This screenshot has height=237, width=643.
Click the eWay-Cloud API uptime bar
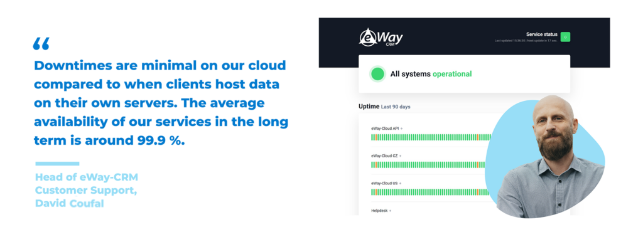tap(431, 137)
